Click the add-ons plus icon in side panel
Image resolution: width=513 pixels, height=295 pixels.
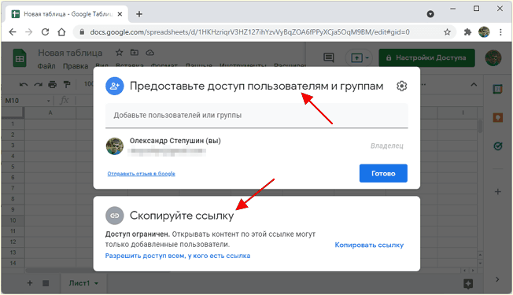(497, 192)
